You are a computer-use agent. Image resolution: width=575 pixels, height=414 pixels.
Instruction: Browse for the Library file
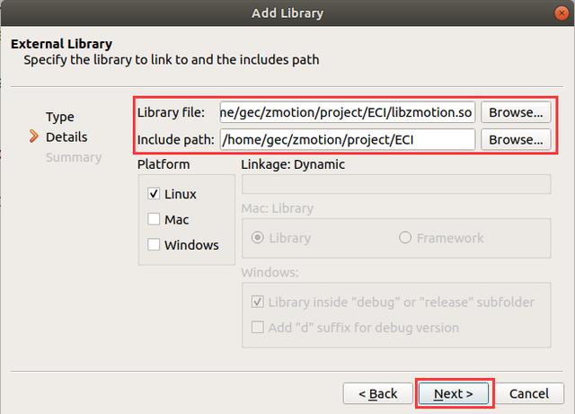[x=516, y=112]
